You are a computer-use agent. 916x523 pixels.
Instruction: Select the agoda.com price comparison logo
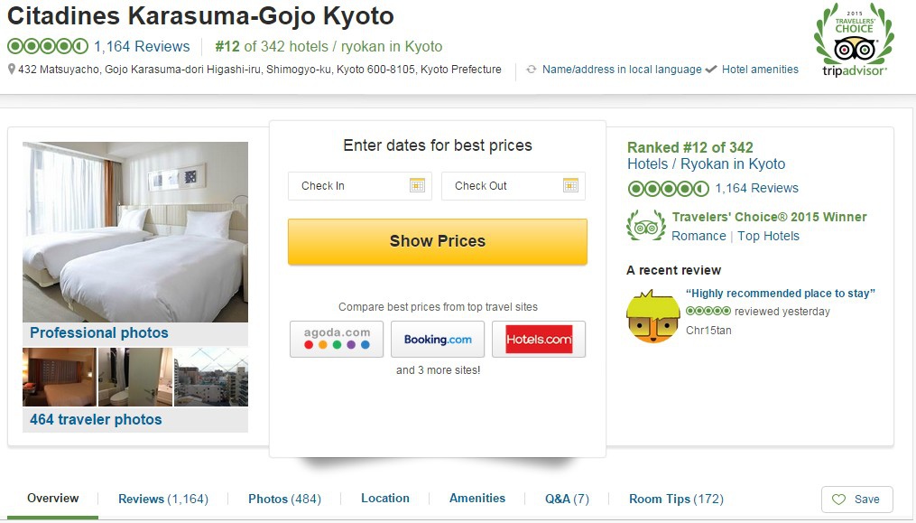[x=337, y=339]
